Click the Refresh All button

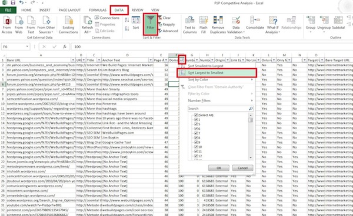pos(87,25)
